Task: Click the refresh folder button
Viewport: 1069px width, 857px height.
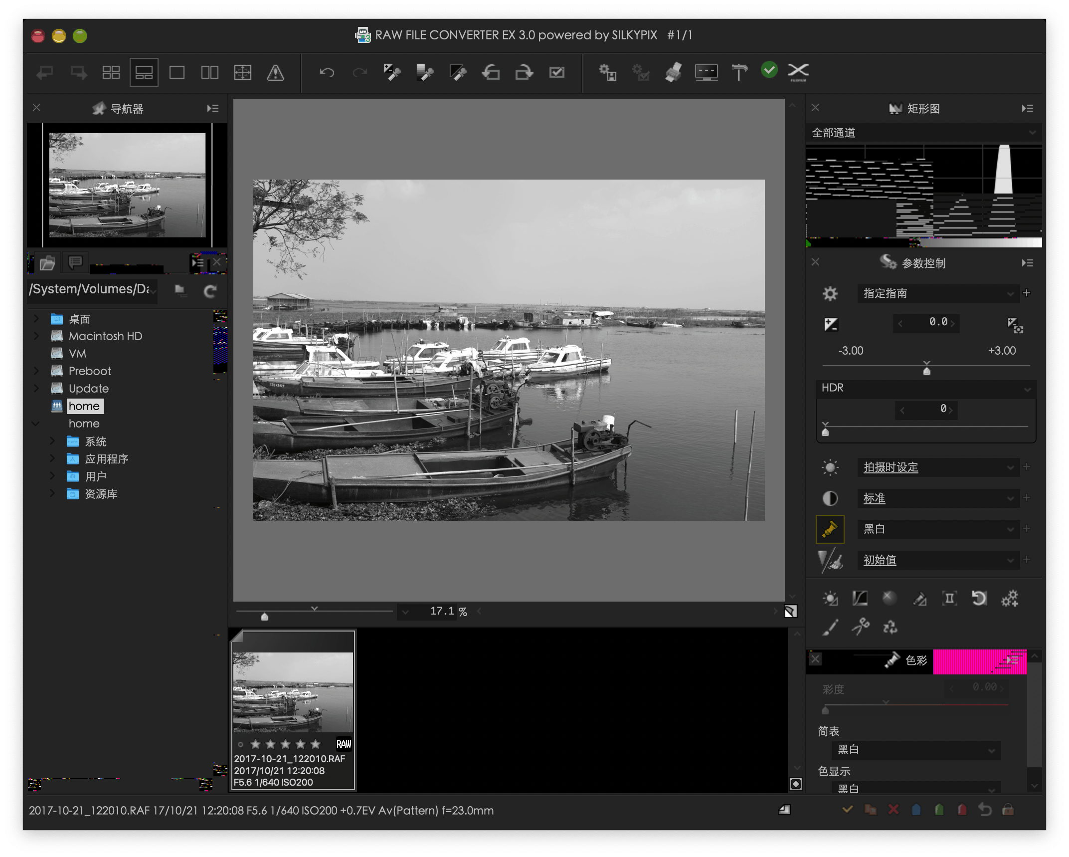Action: [210, 291]
